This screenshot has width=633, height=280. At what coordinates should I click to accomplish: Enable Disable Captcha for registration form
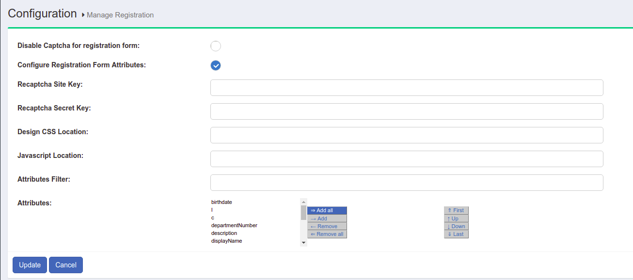click(216, 46)
